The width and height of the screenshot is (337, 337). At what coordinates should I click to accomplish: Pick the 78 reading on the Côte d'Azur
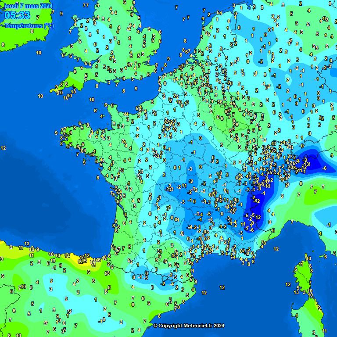pyautogui.click(x=263, y=243)
